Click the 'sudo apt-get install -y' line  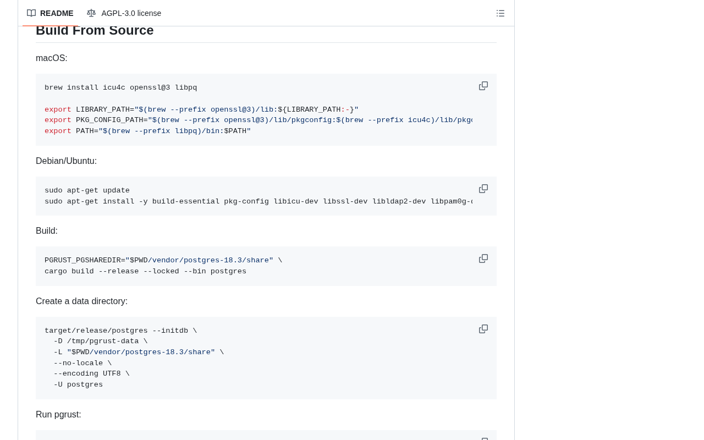tap(258, 201)
